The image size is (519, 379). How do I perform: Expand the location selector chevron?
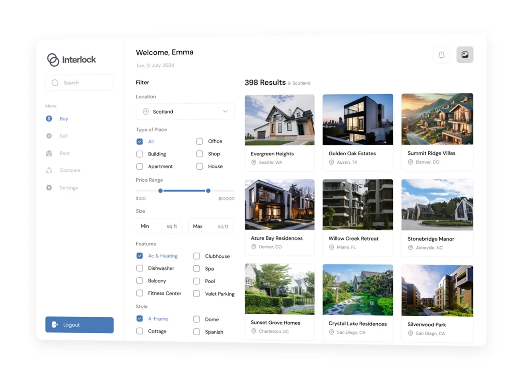[225, 111]
